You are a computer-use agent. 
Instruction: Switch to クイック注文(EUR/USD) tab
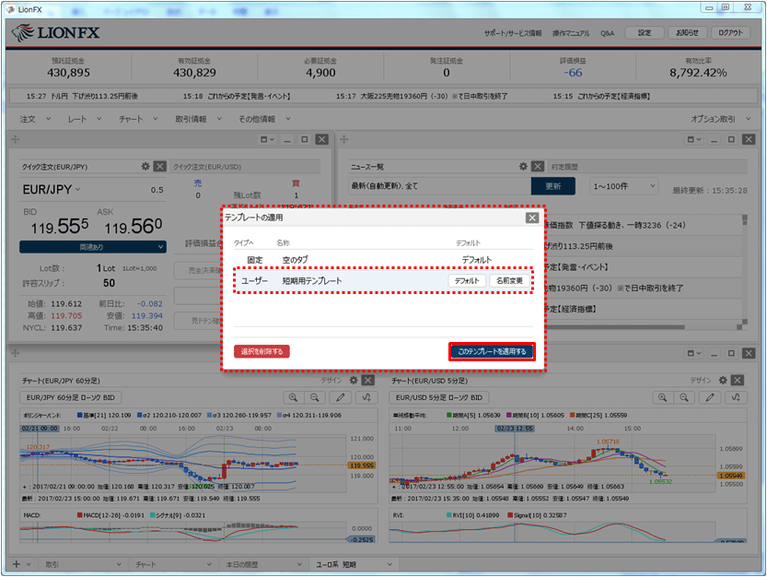pyautogui.click(x=207, y=167)
